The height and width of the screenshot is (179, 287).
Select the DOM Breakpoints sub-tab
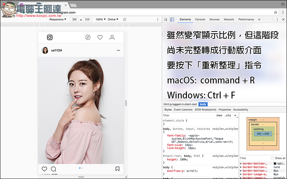click(205, 110)
